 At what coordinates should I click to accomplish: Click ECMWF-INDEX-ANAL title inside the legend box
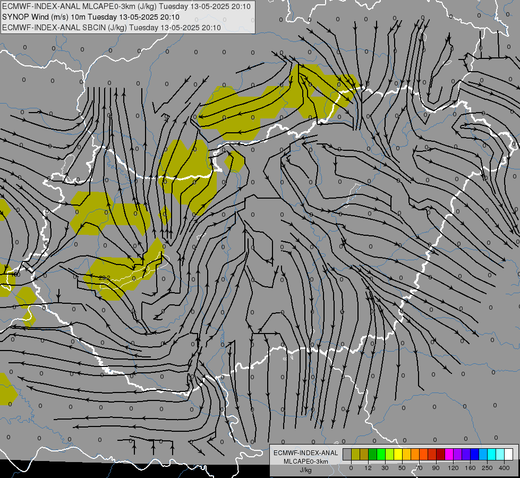coord(306,453)
